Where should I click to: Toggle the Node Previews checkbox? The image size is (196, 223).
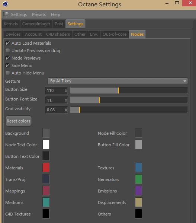(x=7, y=58)
